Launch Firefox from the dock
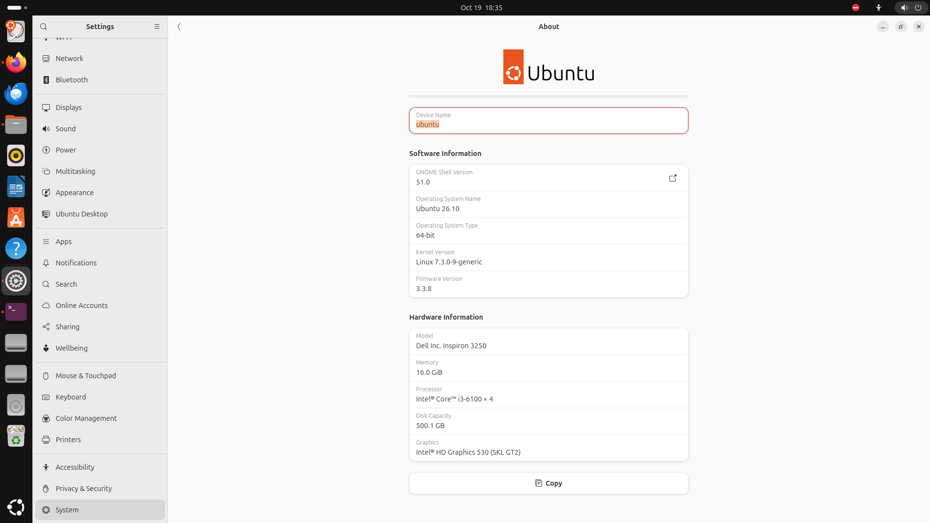930x523 pixels. point(16,62)
